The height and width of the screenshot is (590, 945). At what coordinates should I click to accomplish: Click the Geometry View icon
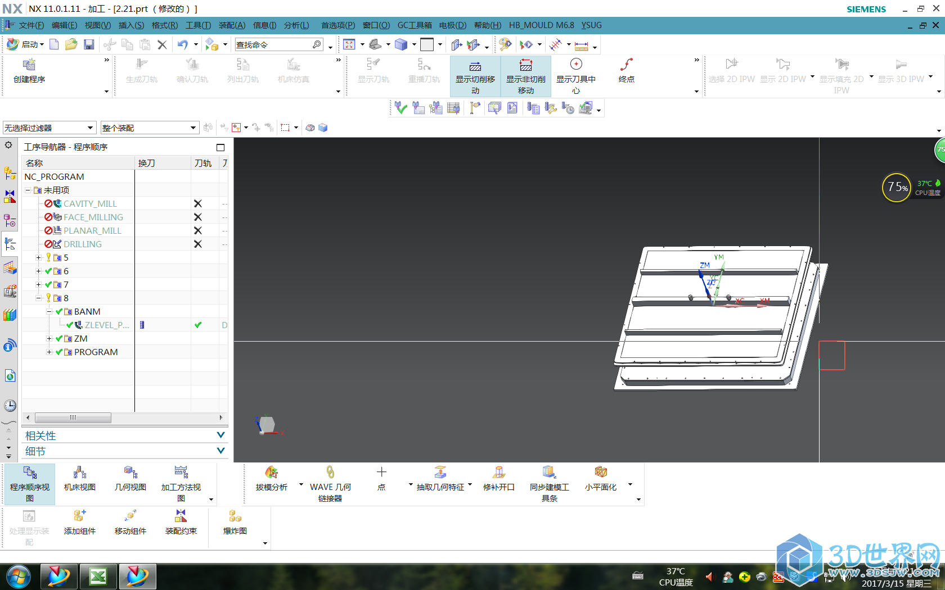click(130, 472)
